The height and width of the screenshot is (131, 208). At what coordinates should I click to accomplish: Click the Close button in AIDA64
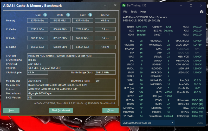pos(110,110)
